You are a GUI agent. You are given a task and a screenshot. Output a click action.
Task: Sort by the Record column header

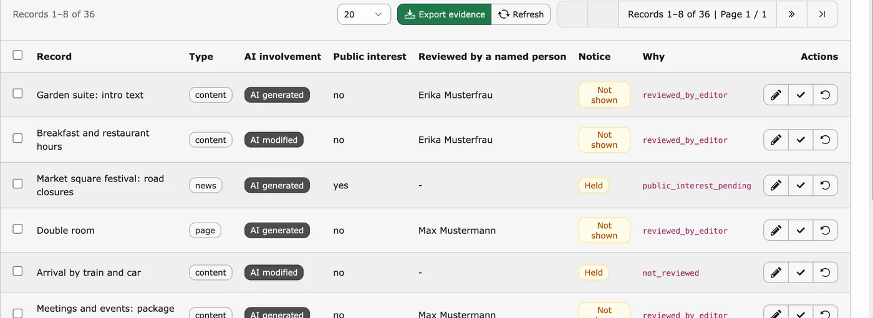pyautogui.click(x=54, y=56)
